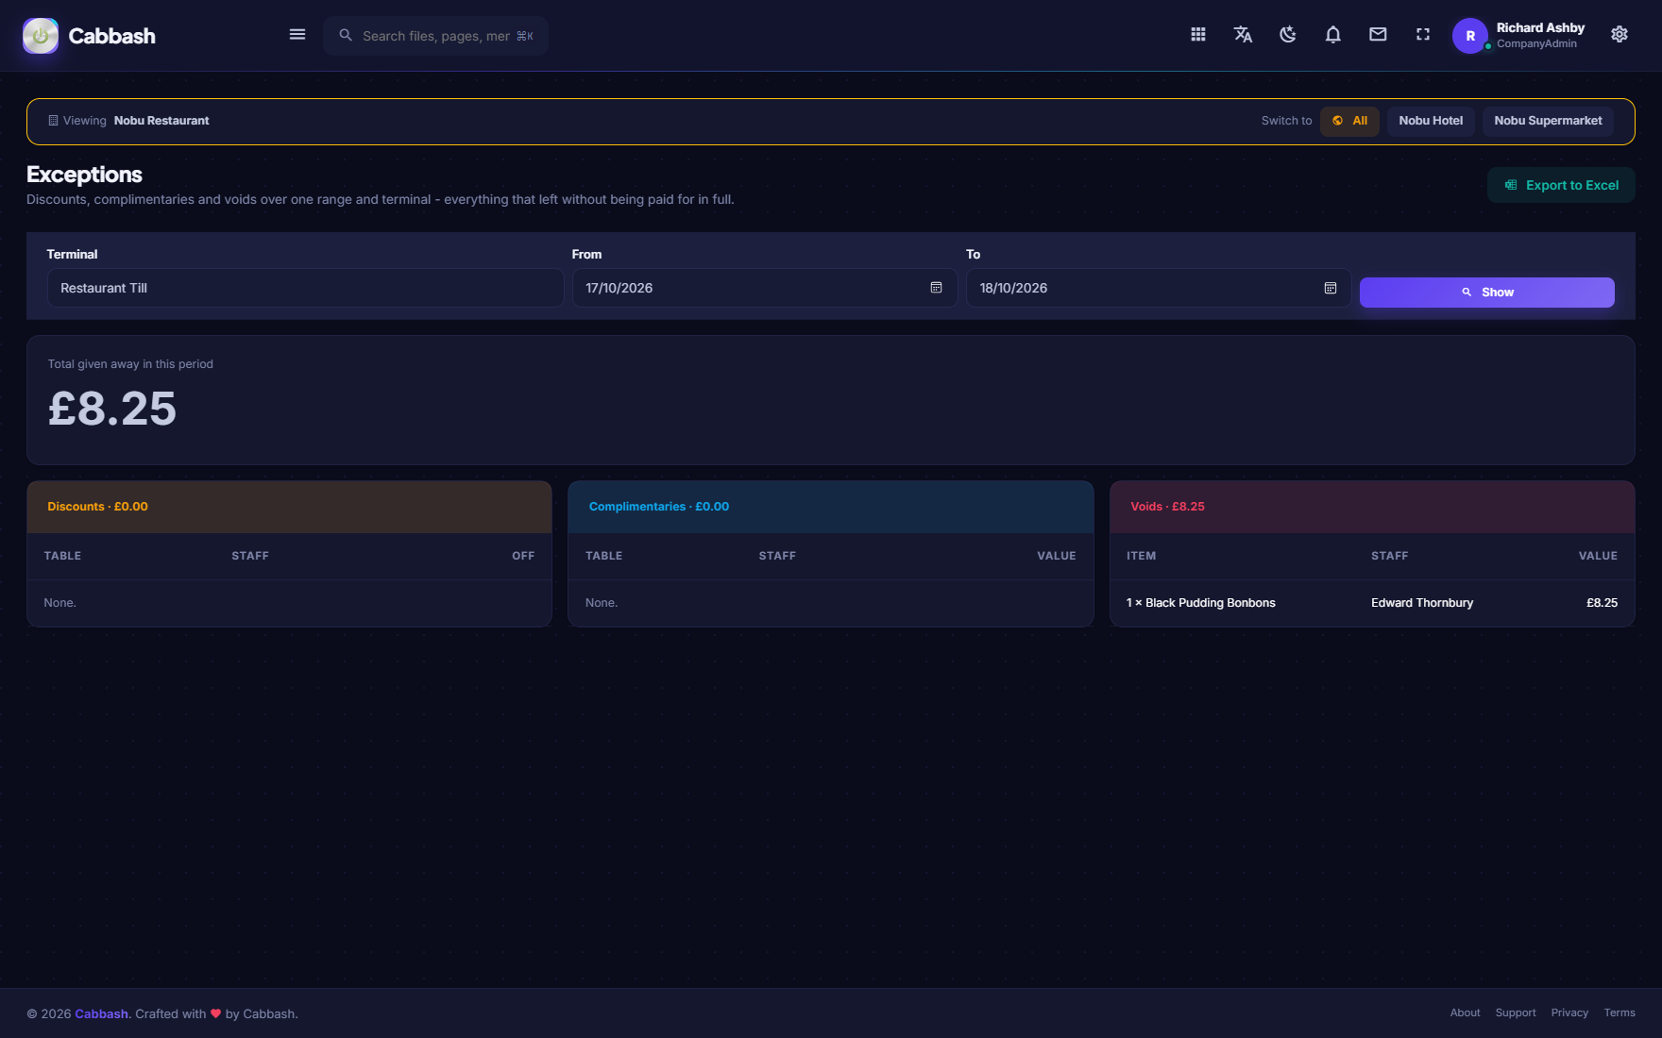Open calendar picker in To field
Viewport: 1662px width, 1038px height.
coord(1331,288)
